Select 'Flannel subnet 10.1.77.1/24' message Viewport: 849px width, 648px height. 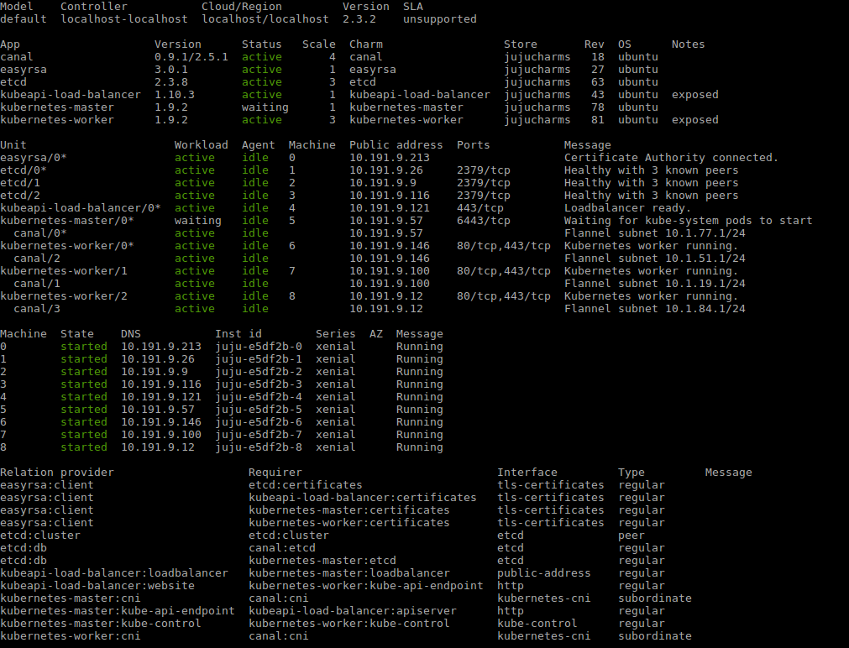(655, 233)
